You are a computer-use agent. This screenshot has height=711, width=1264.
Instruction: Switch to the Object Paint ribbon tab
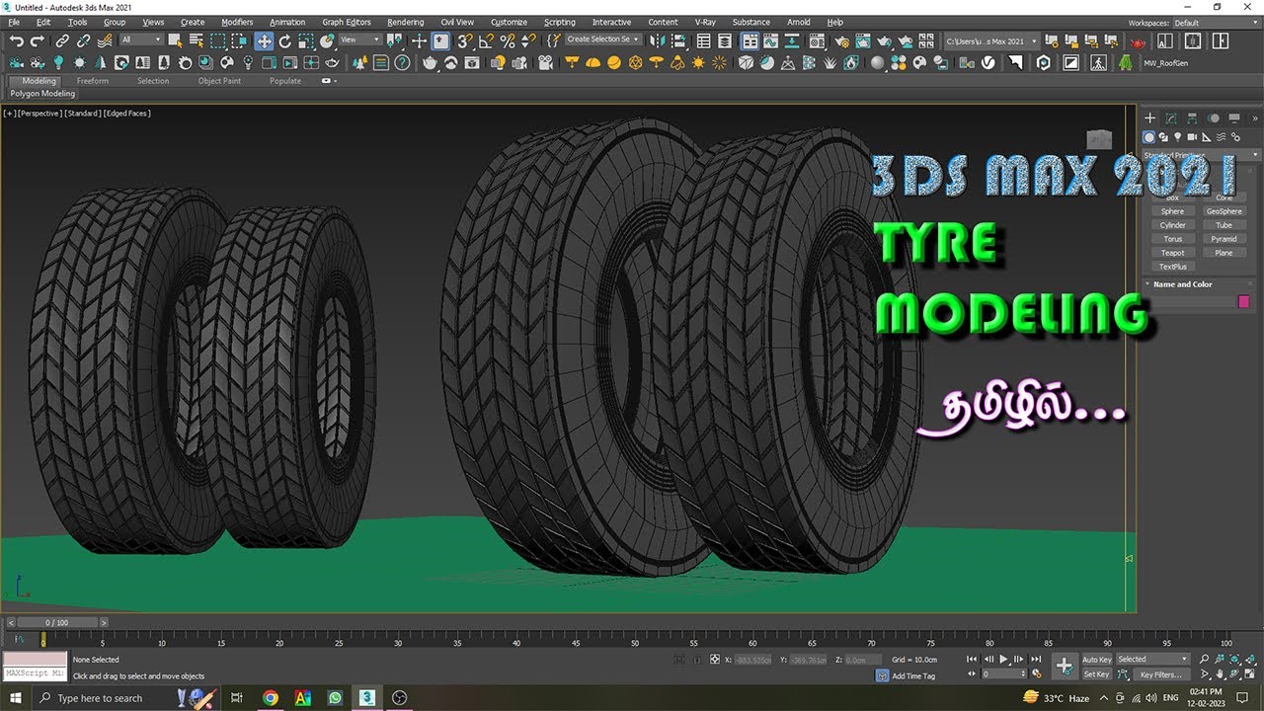pyautogui.click(x=219, y=81)
